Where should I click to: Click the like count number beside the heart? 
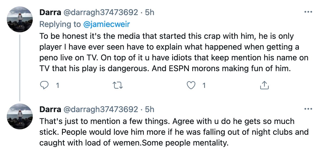click(x=204, y=86)
